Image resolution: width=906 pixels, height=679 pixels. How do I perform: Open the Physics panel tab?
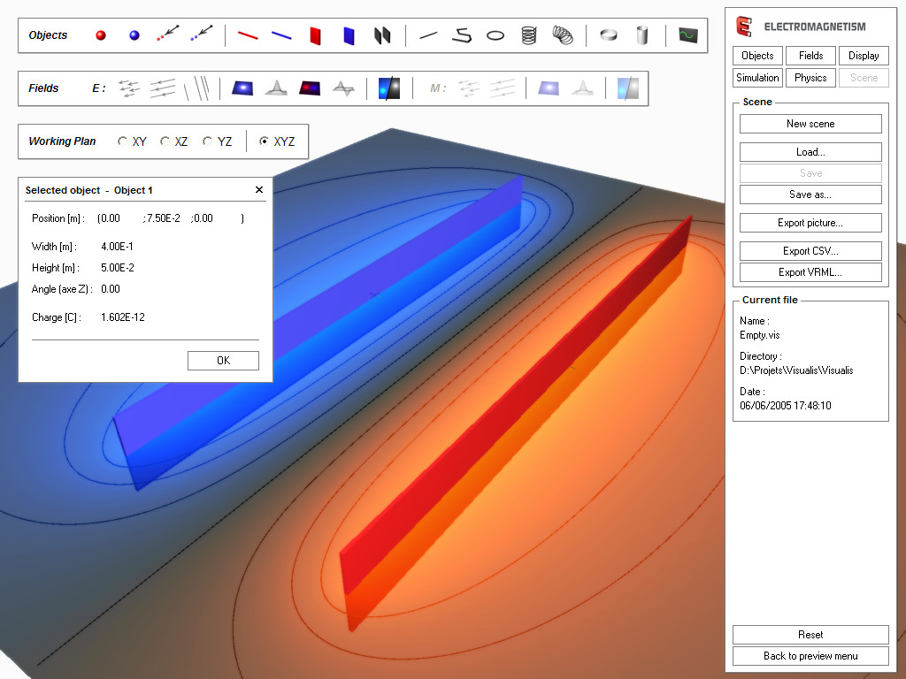(810, 77)
